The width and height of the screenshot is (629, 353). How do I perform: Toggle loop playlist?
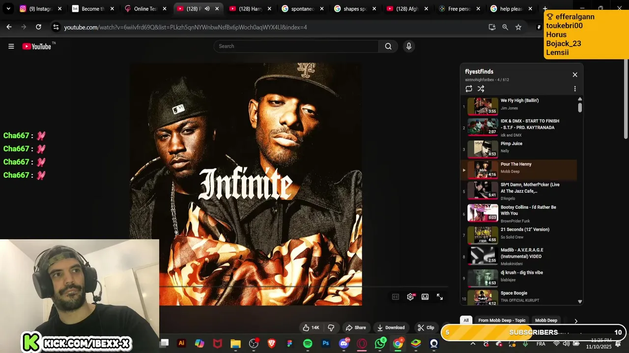(469, 89)
